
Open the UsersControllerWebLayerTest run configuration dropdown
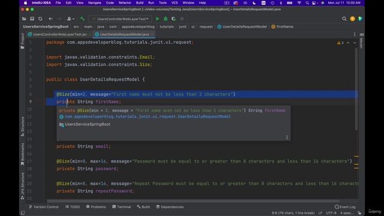point(120,19)
